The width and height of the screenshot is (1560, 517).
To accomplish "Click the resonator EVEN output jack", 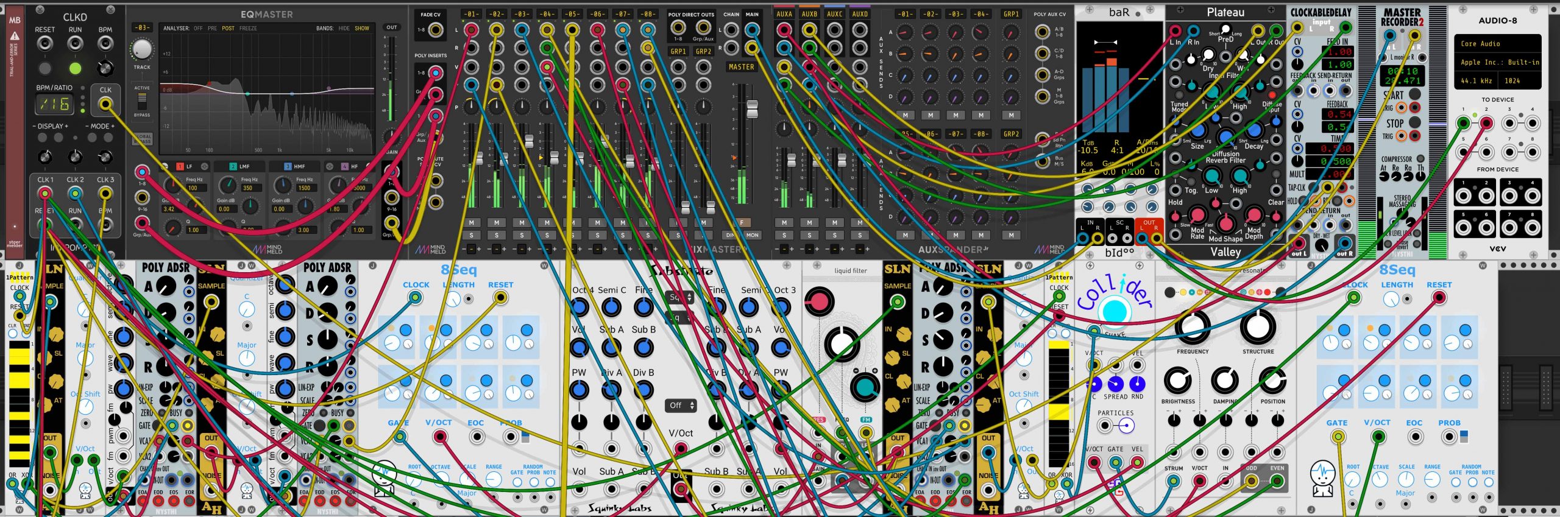I will tap(1277, 481).
